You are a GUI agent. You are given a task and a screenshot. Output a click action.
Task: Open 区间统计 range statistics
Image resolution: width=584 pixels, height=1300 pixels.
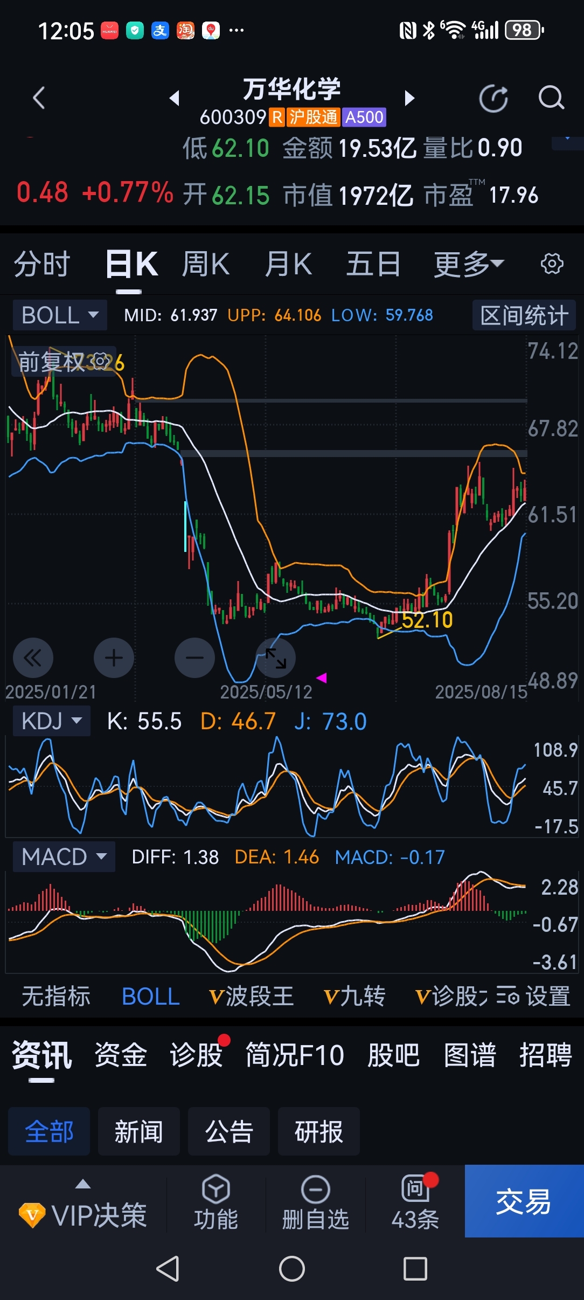[524, 315]
